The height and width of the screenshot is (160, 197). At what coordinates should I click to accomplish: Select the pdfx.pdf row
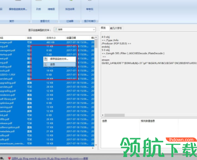47,139
